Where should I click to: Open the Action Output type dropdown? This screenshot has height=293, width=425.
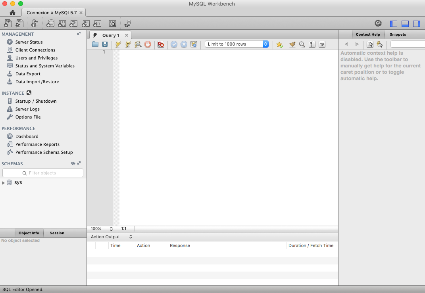click(112, 237)
